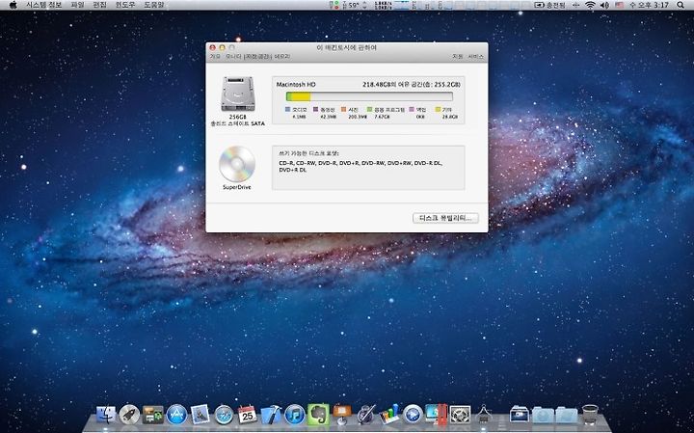The image size is (694, 433).
Task: Open the Mail stamp icon in dock
Action: pos(200,415)
